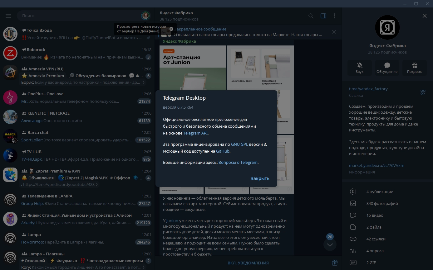The height and width of the screenshot is (270, 433).
Task: Open the Объявления topic in Zapret Premium
Action: [38, 178]
